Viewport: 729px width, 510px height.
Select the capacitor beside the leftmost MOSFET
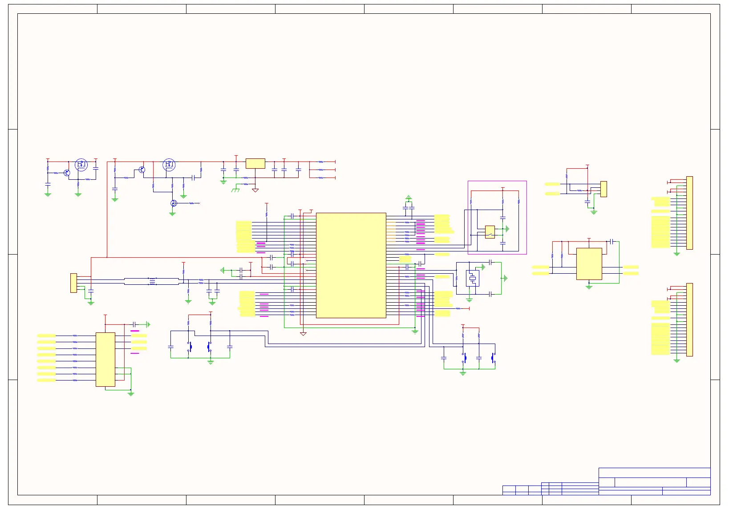pyautogui.click(x=96, y=169)
